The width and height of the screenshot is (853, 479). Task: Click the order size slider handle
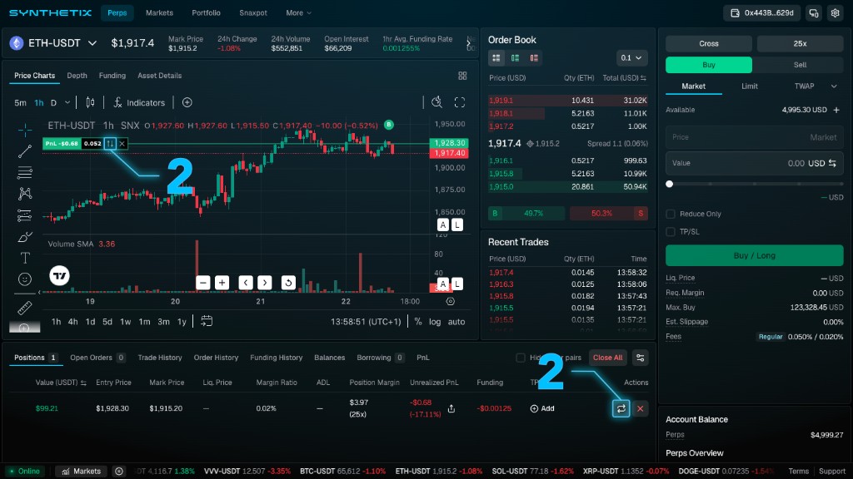tap(670, 184)
